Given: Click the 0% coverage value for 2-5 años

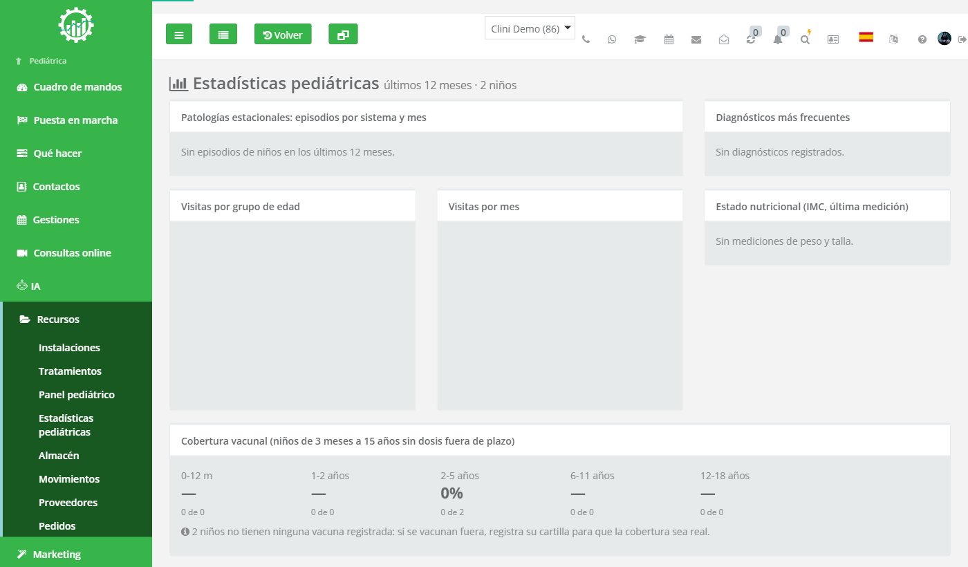Looking at the screenshot, I should click(452, 494).
